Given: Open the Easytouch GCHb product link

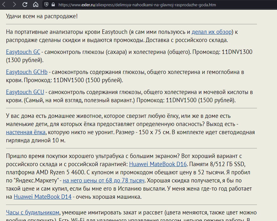Looking at the screenshot, I should tap(27, 72).
